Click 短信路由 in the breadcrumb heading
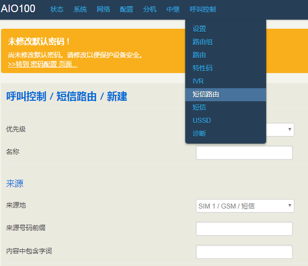 (x=76, y=96)
